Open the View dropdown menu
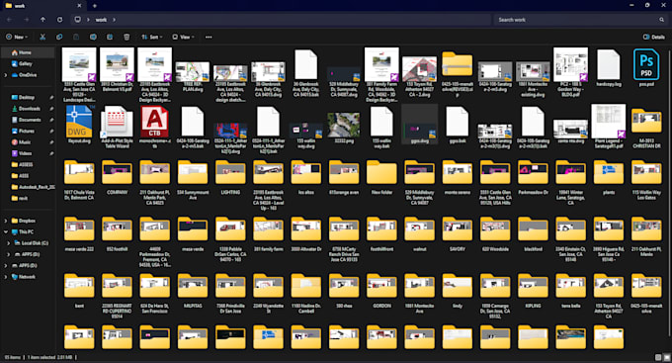This screenshot has width=672, height=363. click(183, 37)
